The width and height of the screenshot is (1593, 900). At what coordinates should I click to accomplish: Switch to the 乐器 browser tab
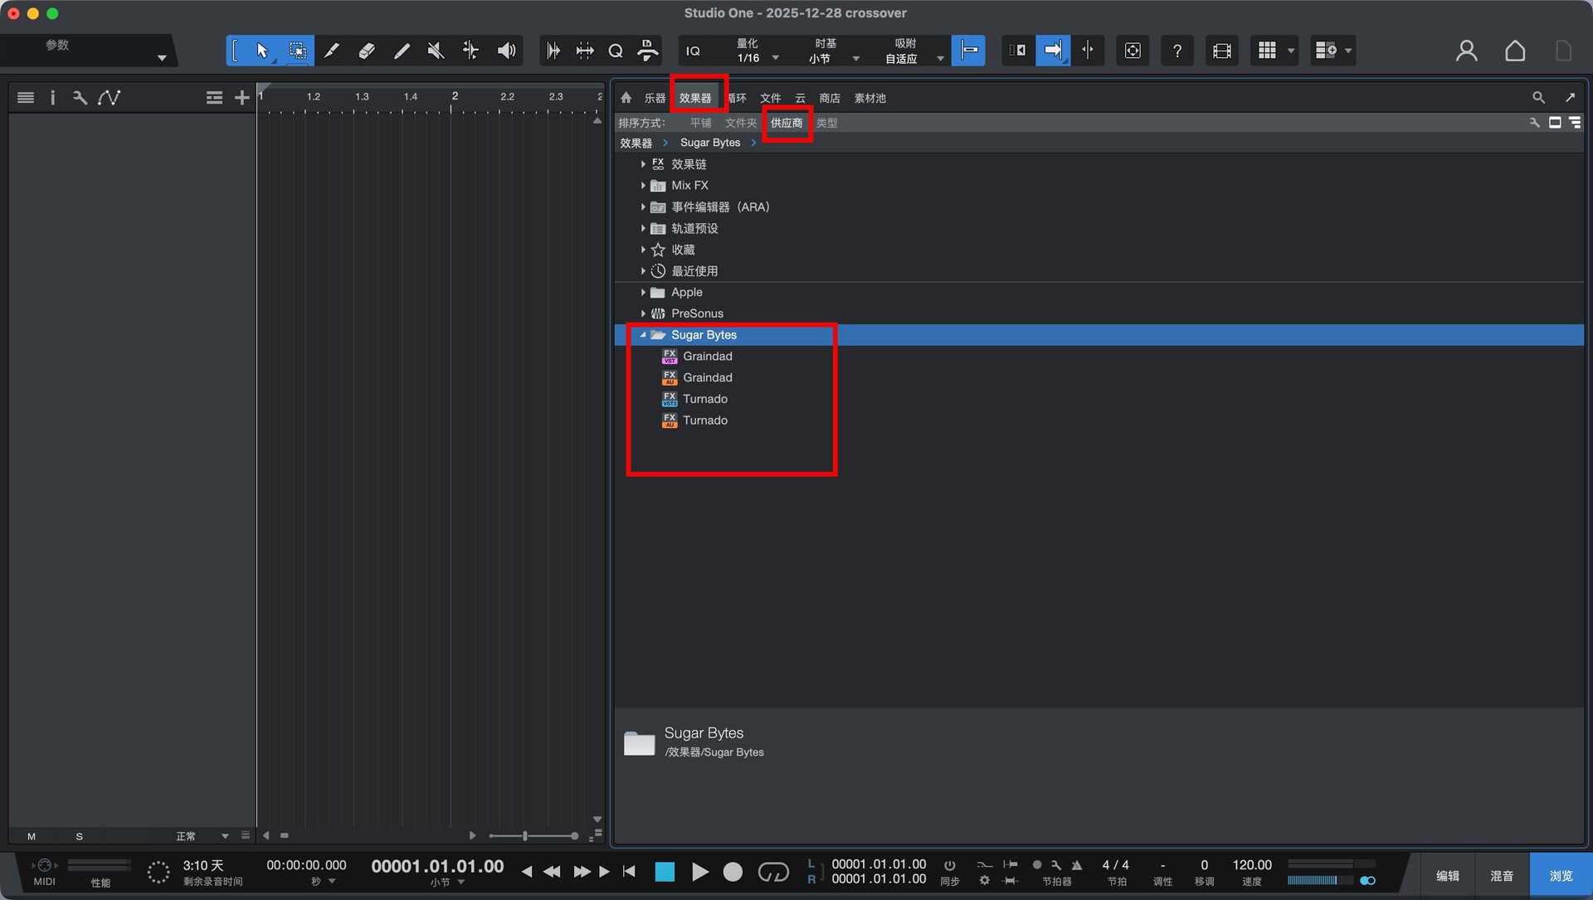655,98
